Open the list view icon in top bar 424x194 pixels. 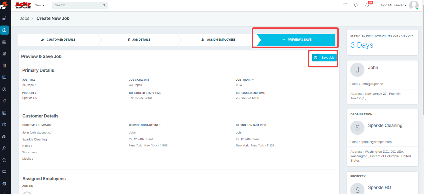345,5
